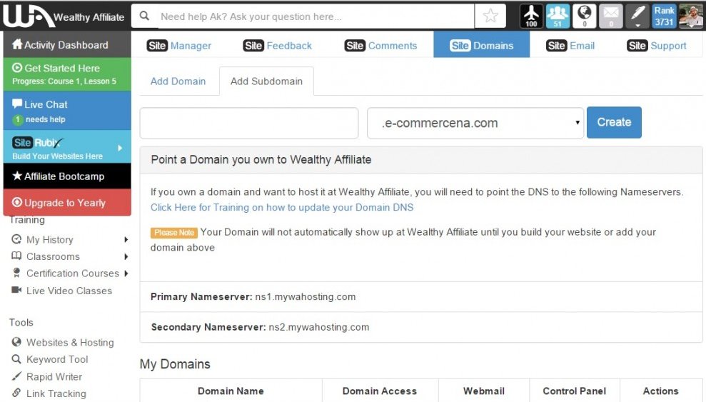Select the Site Domains tab
The image size is (706, 402).
tap(481, 44)
